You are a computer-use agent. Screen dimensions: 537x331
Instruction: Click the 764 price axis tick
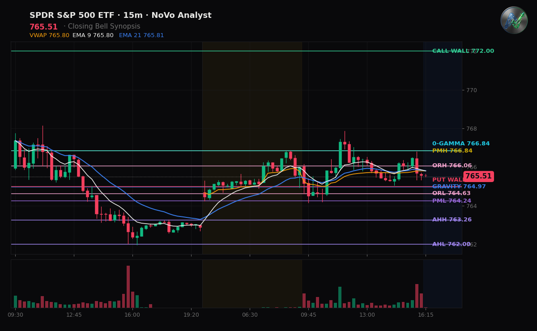(x=472, y=206)
